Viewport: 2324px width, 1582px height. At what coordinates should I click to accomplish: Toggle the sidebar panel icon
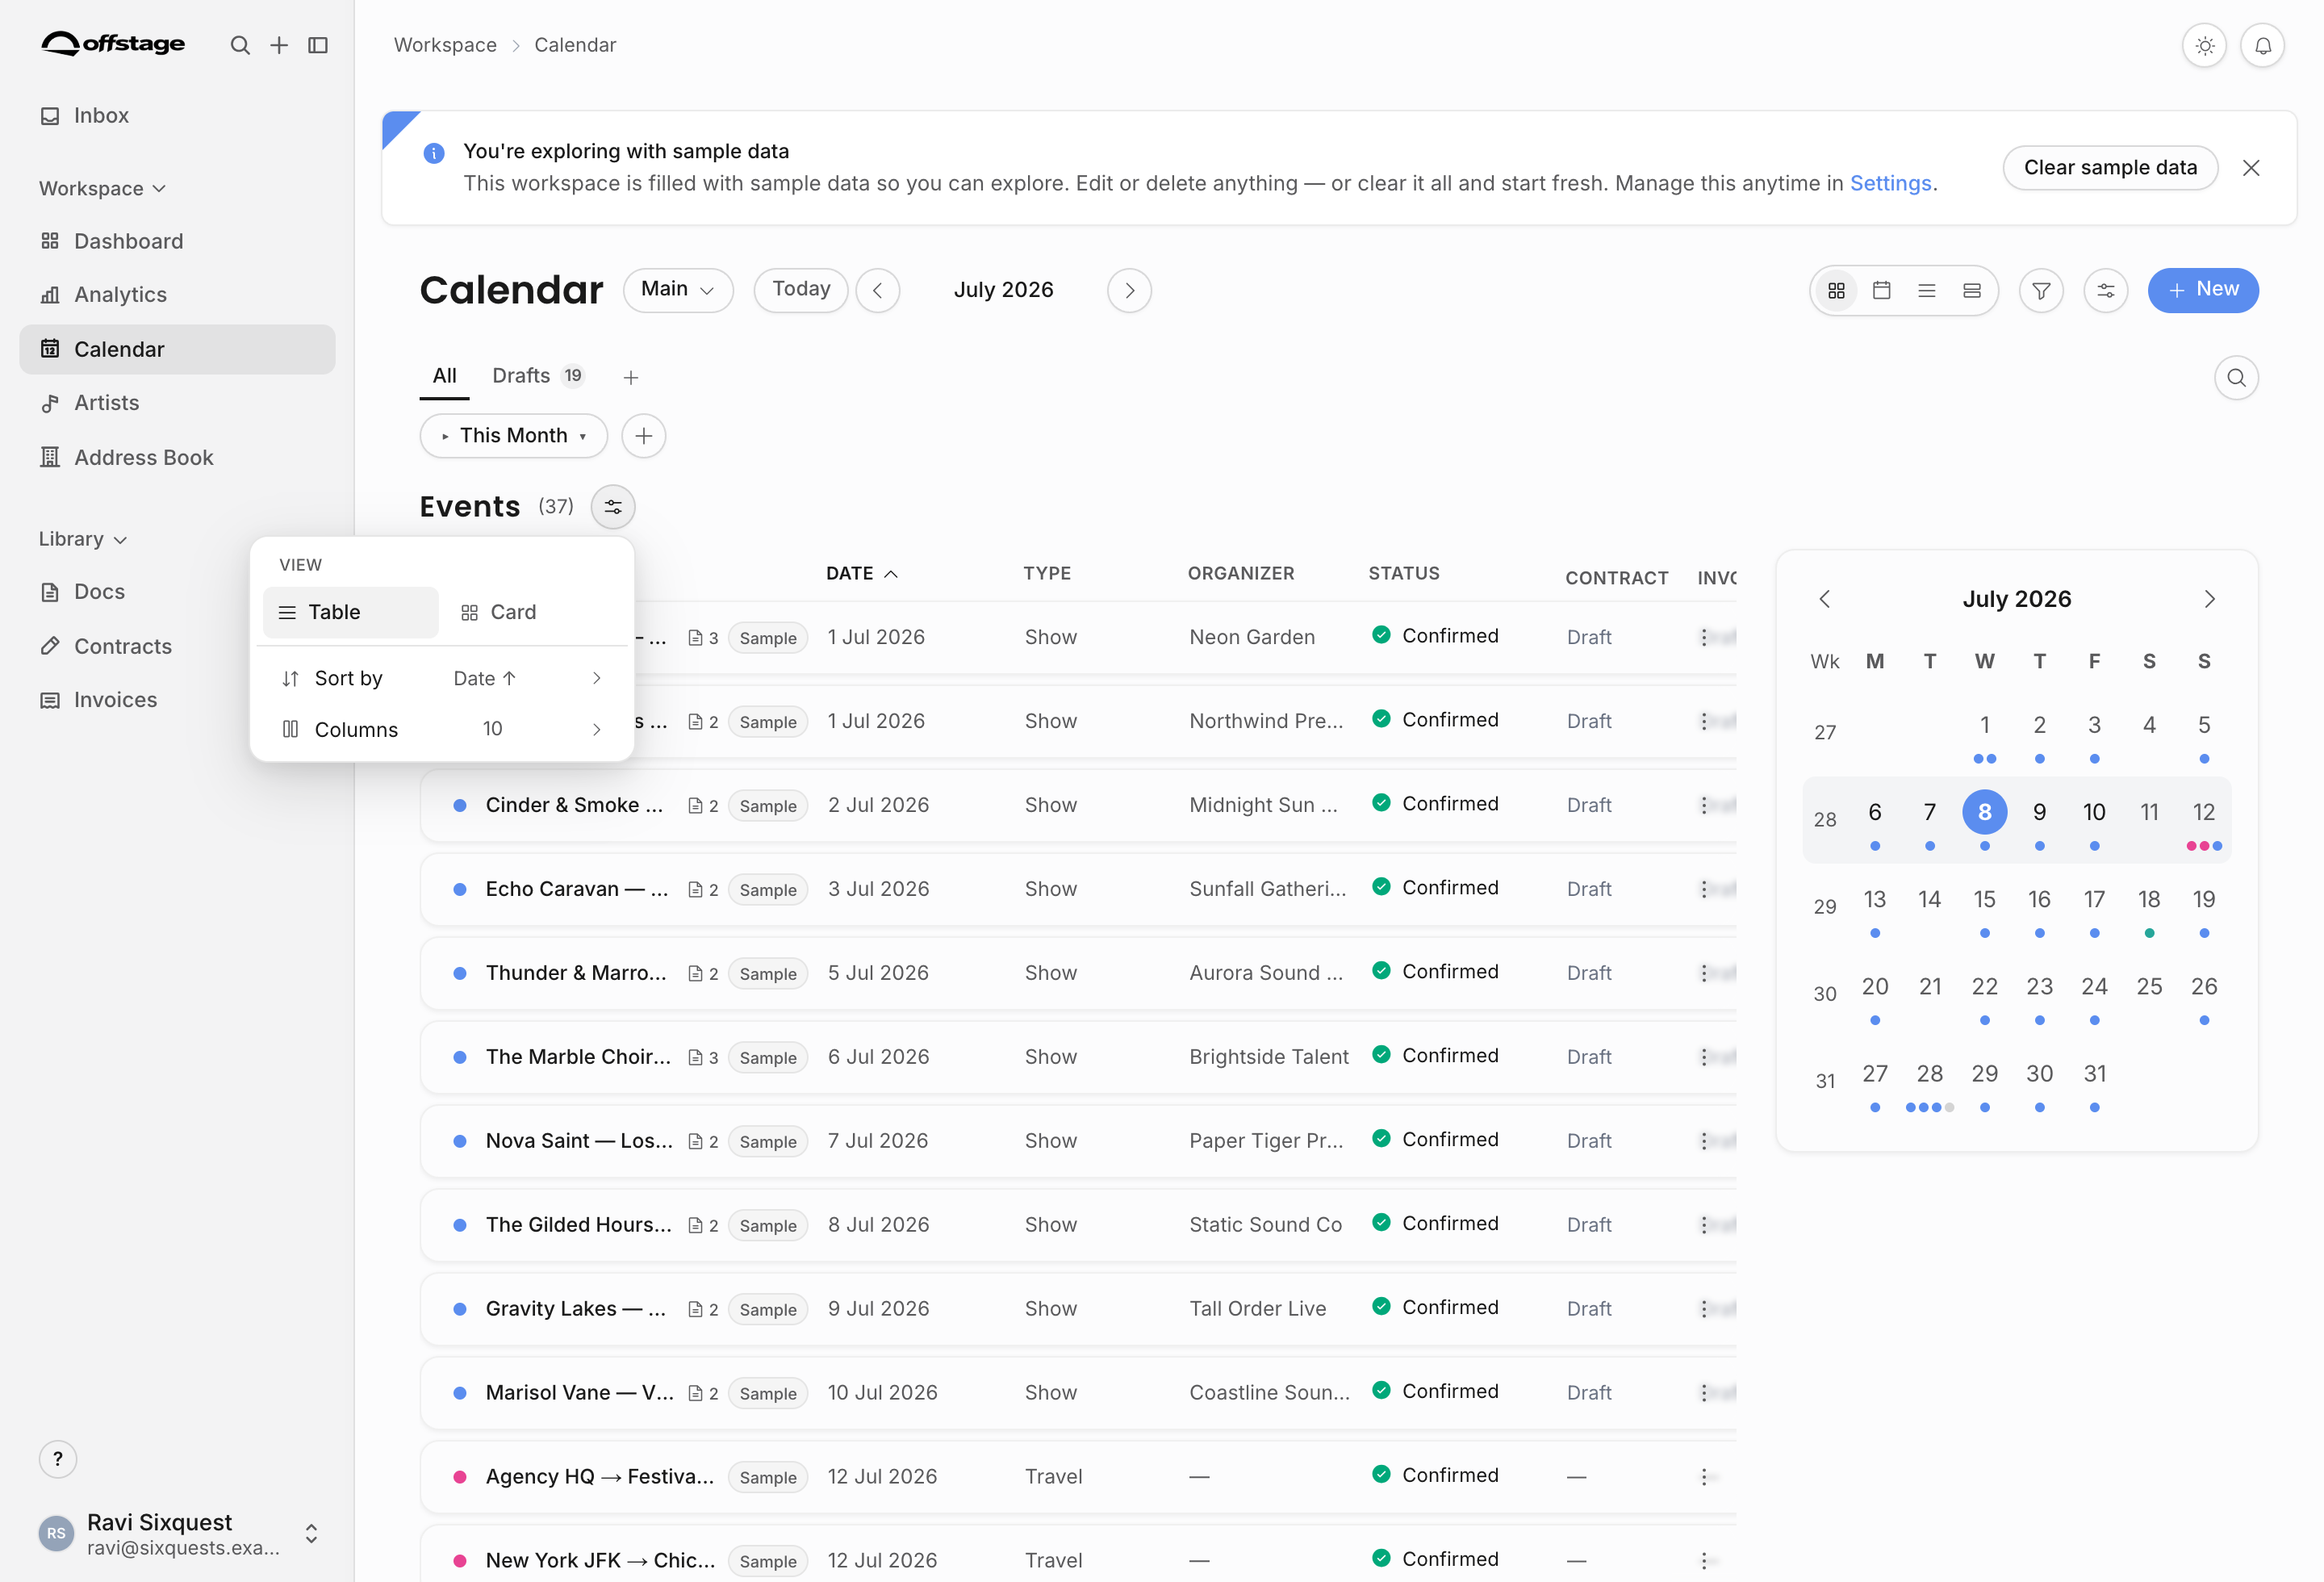tap(318, 45)
